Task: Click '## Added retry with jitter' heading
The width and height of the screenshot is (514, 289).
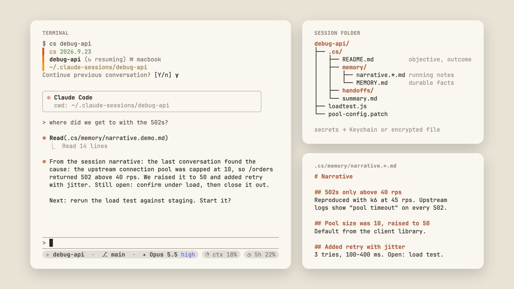Action: pyautogui.click(x=360, y=247)
